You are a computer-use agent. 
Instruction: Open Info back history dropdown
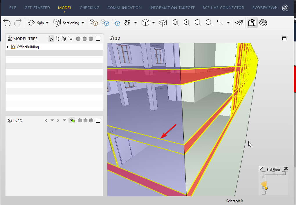click(x=52, y=120)
